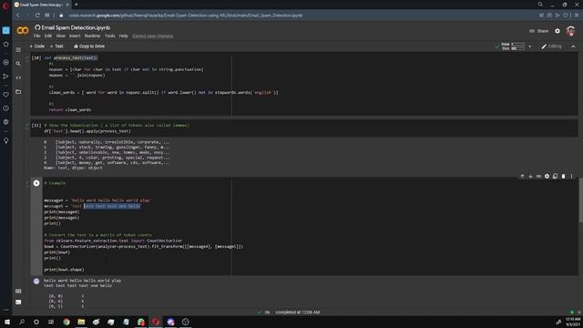Open the Insert menu
Image resolution: width=583 pixels, height=328 pixels.
pos(75,36)
